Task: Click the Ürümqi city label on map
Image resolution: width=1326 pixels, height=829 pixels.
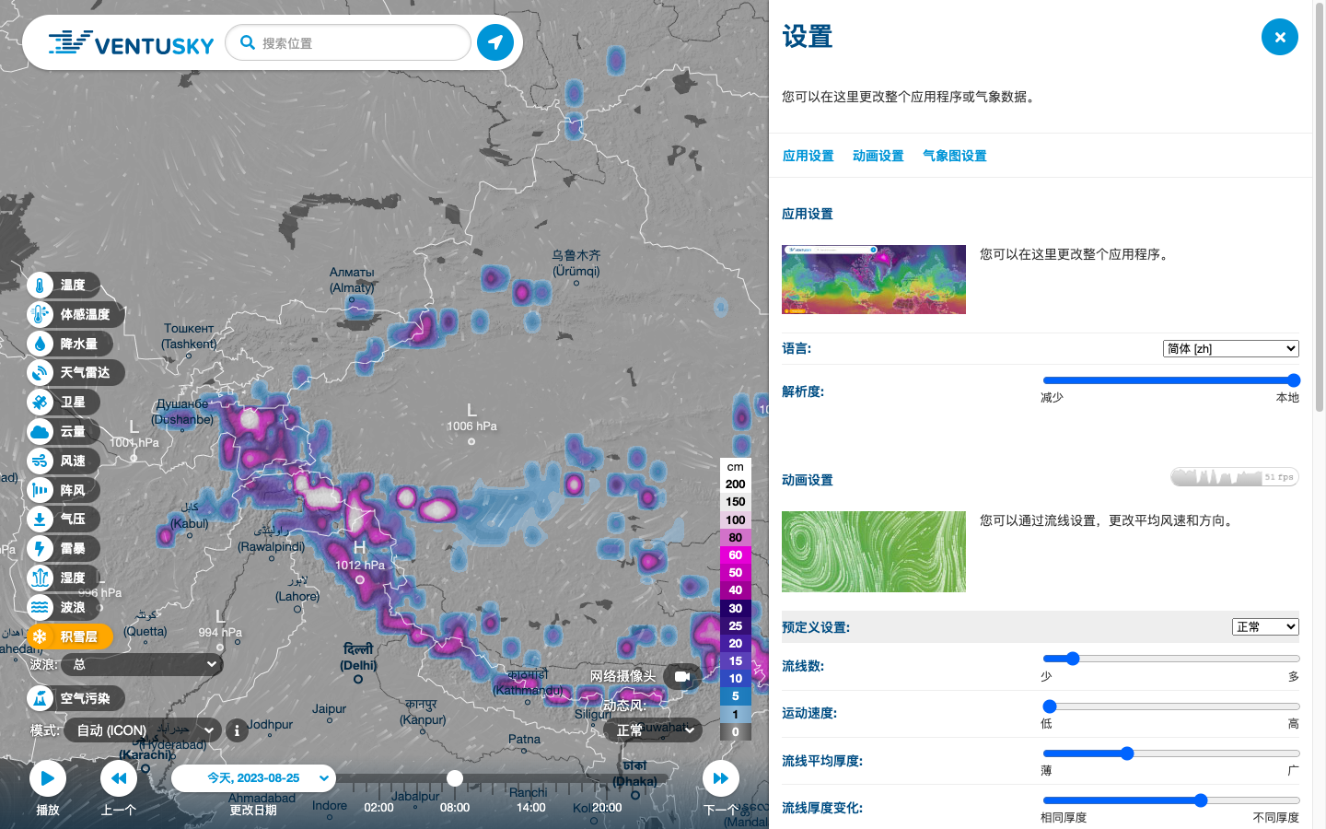Action: (x=576, y=263)
